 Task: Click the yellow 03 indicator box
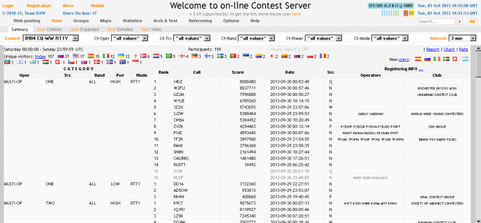pyautogui.click(x=411, y=13)
